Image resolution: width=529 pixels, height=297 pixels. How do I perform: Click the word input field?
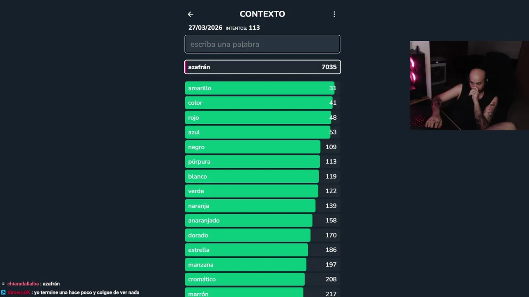tap(262, 44)
